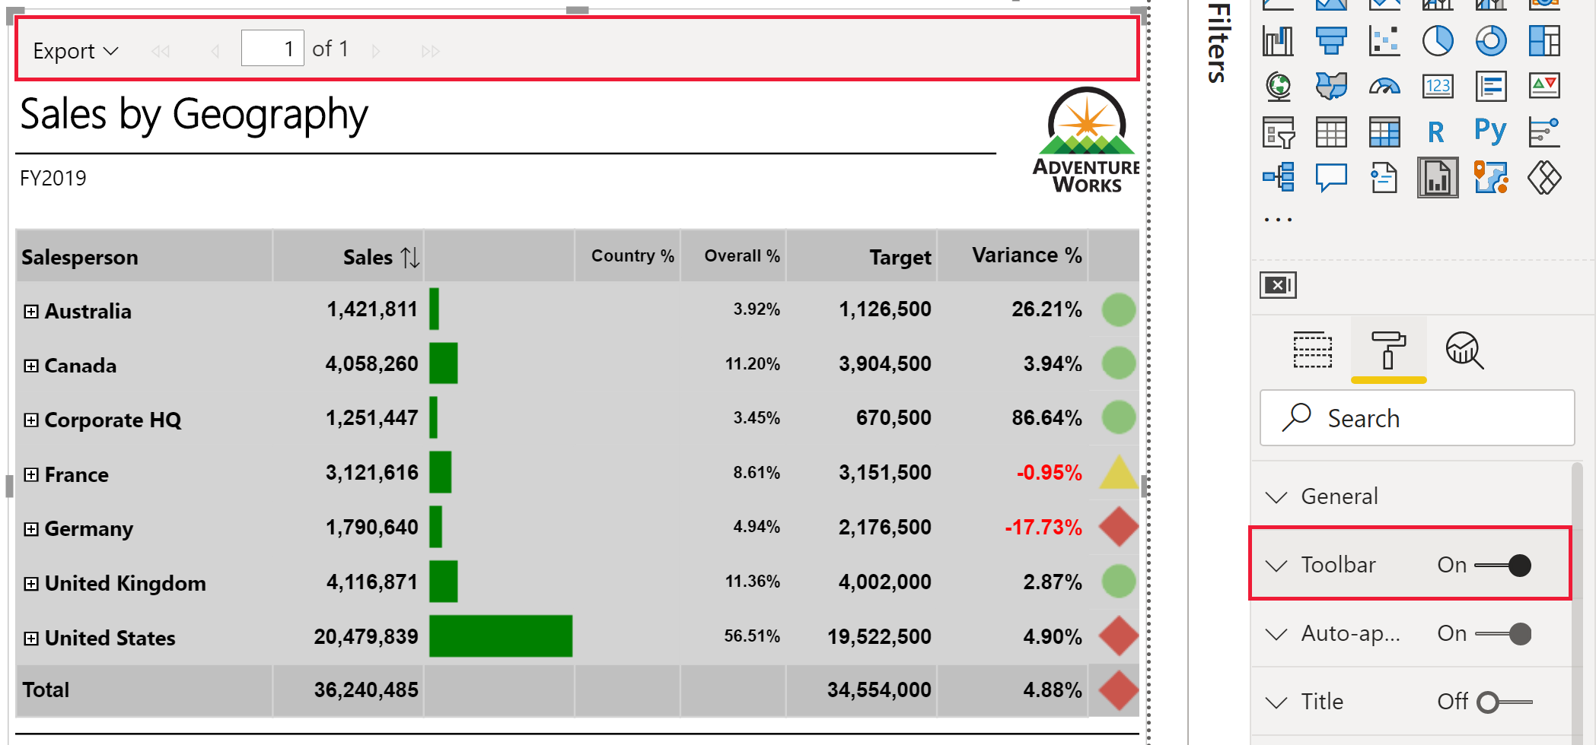1596x745 pixels.
Task: Select the Waterfall chart visual
Action: [x=1278, y=41]
